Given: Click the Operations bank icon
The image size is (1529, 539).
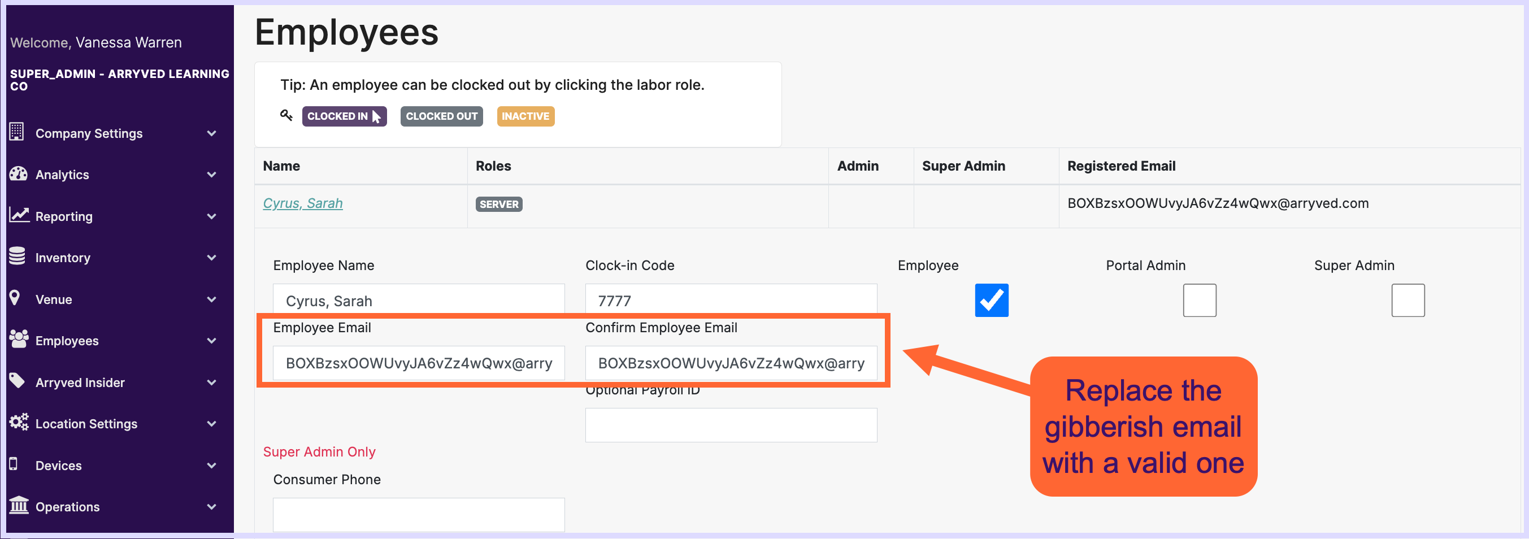Looking at the screenshot, I should click(19, 505).
